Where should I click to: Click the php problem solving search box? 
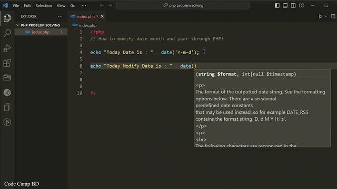pos(183,6)
